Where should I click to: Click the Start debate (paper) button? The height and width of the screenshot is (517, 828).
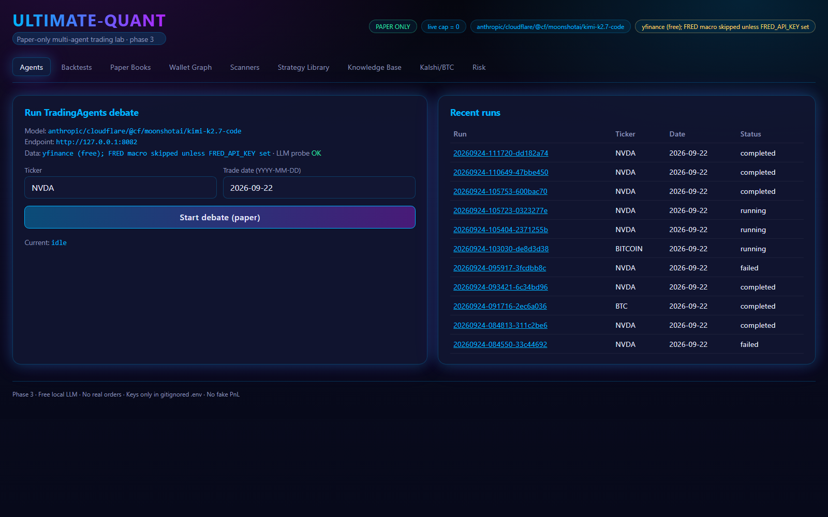(220, 217)
